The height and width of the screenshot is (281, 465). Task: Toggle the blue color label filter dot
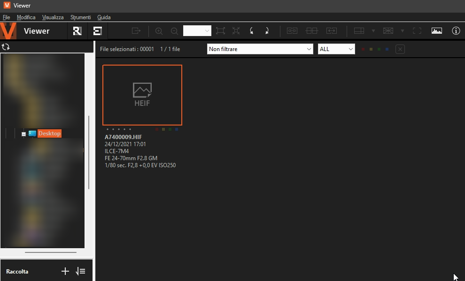tap(387, 49)
